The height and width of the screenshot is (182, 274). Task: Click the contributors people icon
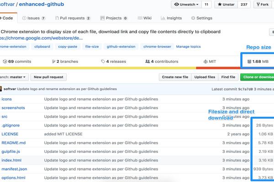[148, 61]
